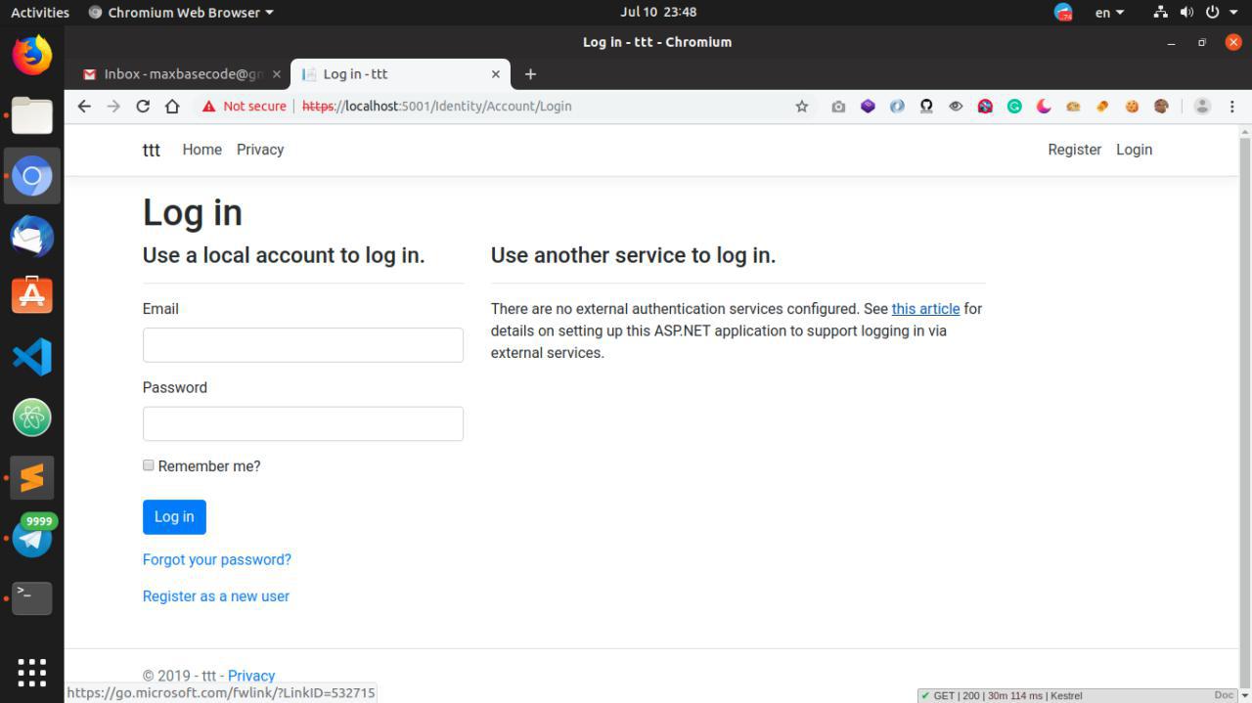Expand the Kestrel profiler Doc dropdown arrow
This screenshot has height=703, width=1252.
[x=1240, y=695]
